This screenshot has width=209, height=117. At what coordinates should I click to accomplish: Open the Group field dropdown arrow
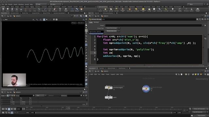(x=203, y=25)
